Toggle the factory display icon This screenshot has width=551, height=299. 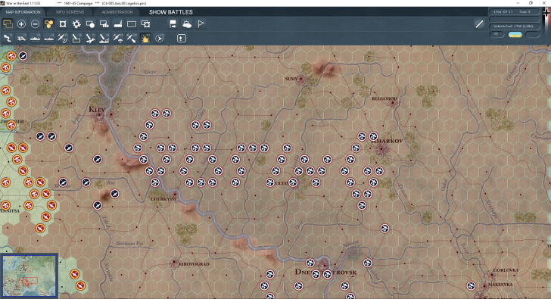click(x=118, y=24)
